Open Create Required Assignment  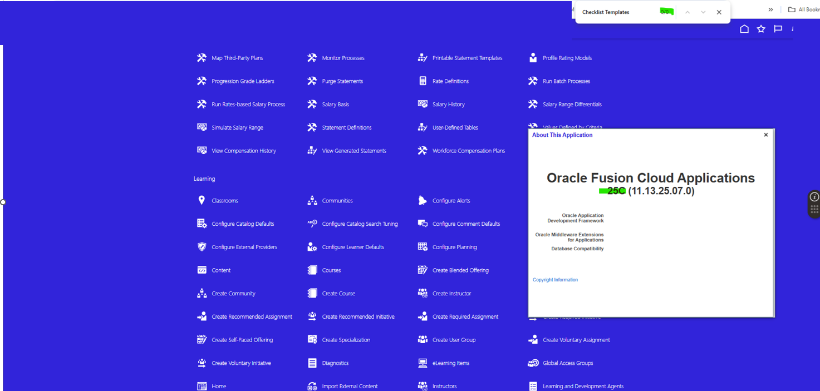[465, 316]
